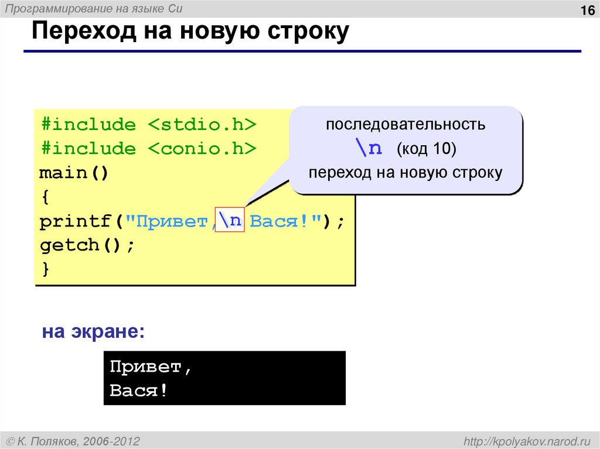The image size is (600, 449).
Task: Click the header text "Программирование на языке Си"
Action: [x=93, y=8]
